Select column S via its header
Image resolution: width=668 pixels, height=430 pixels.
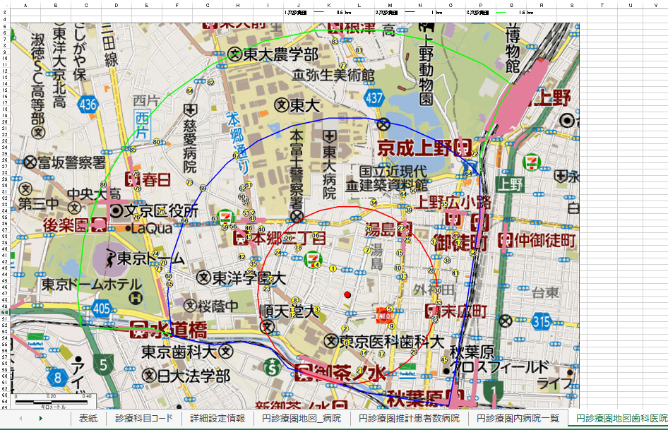[x=572, y=5]
